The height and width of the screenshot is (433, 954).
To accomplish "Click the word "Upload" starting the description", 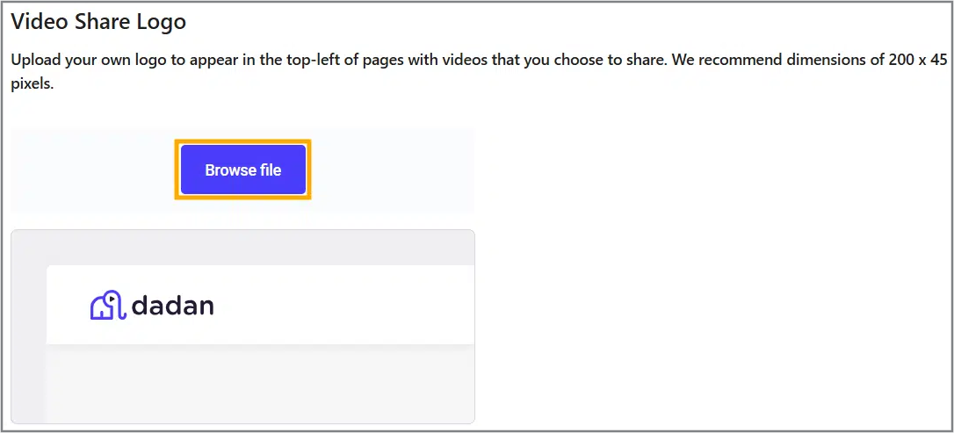I will 35,61.
